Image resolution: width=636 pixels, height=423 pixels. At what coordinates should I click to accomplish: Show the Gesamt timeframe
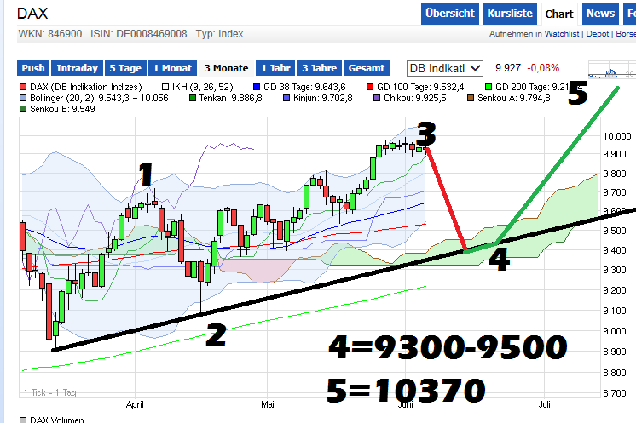click(x=367, y=68)
